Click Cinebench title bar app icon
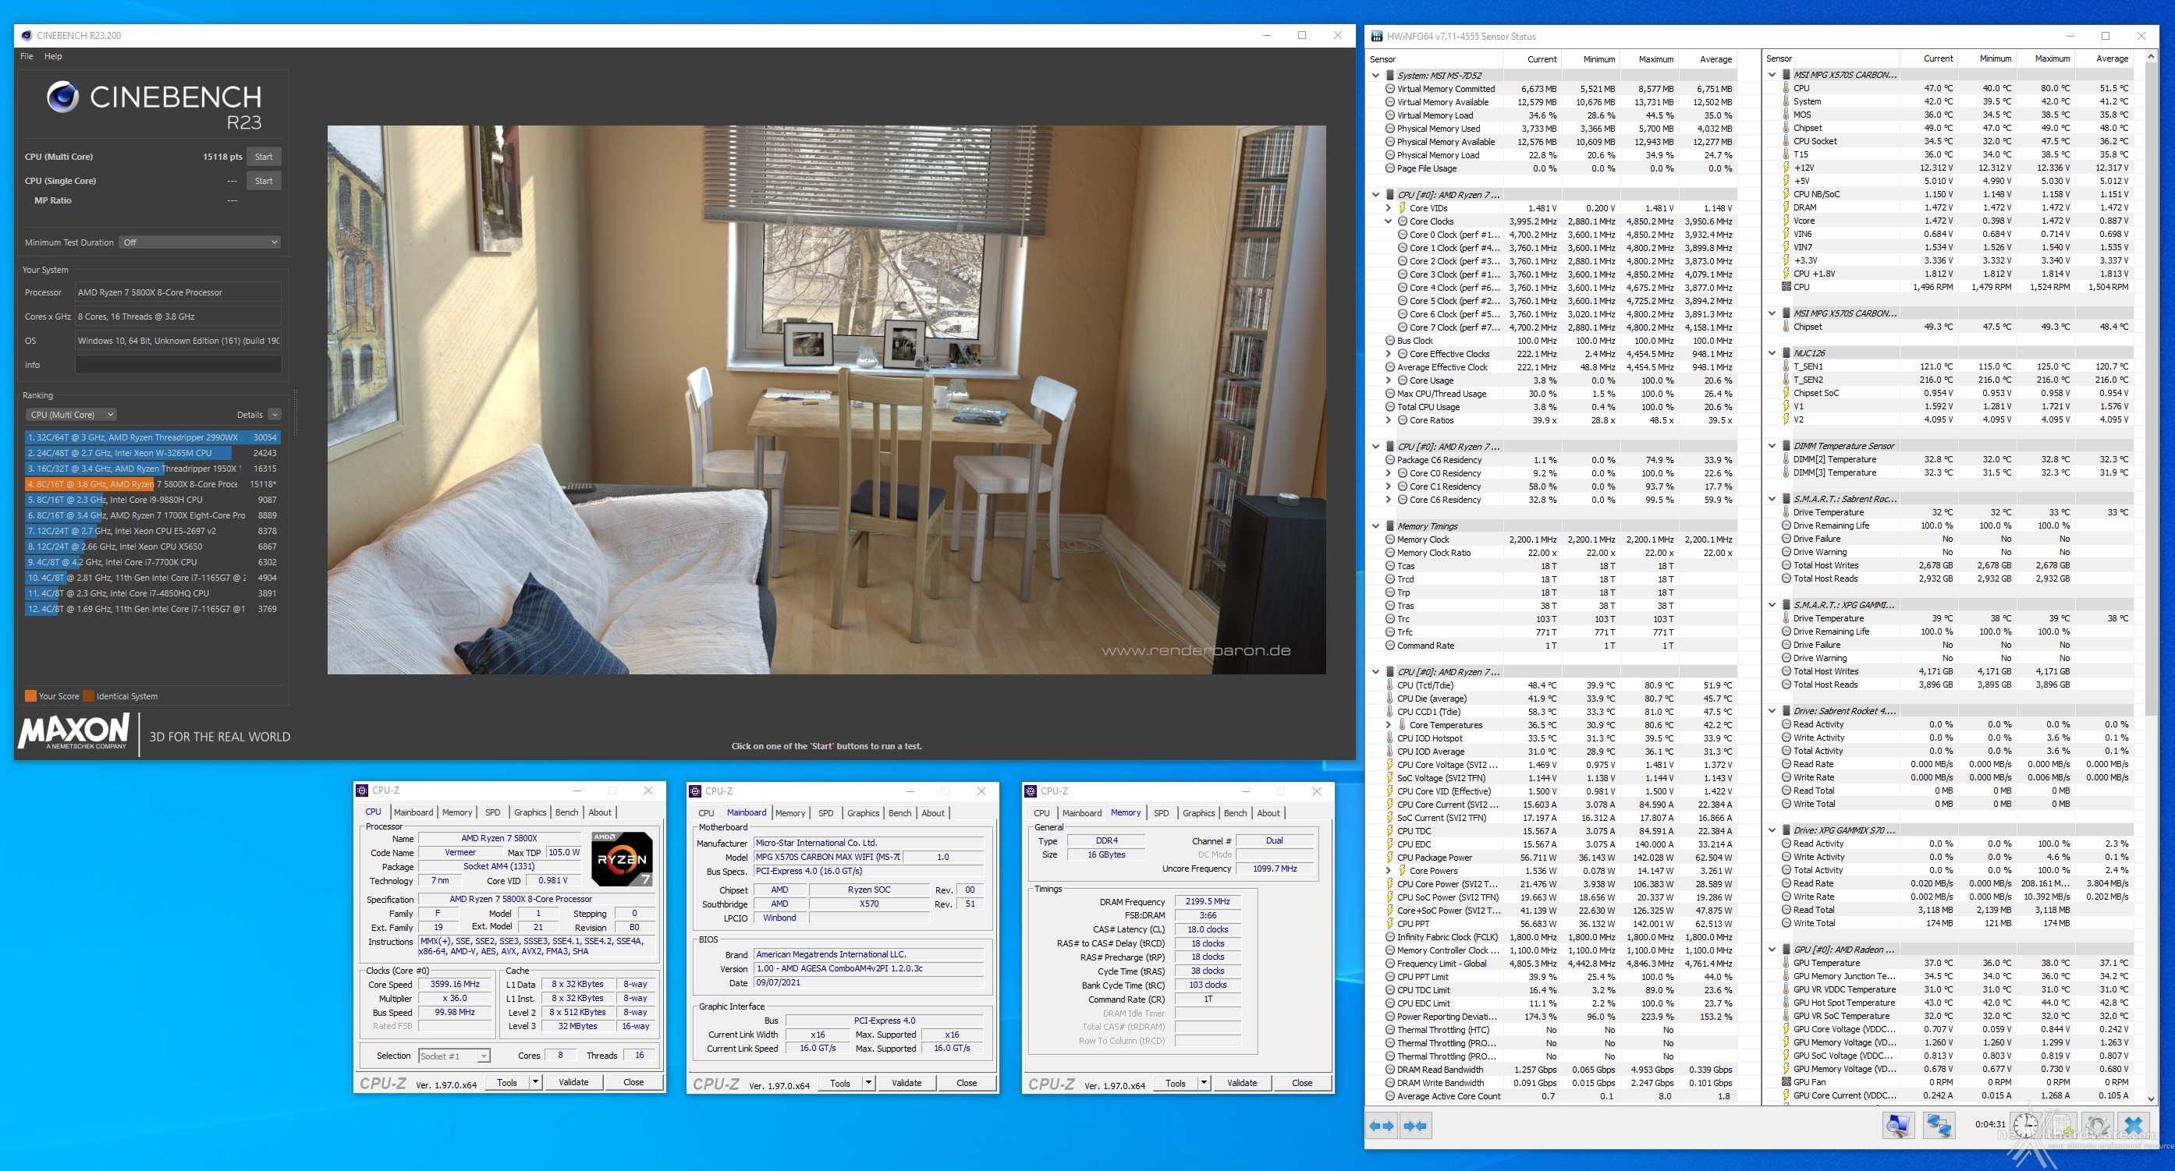This screenshot has width=2175, height=1171. [27, 35]
